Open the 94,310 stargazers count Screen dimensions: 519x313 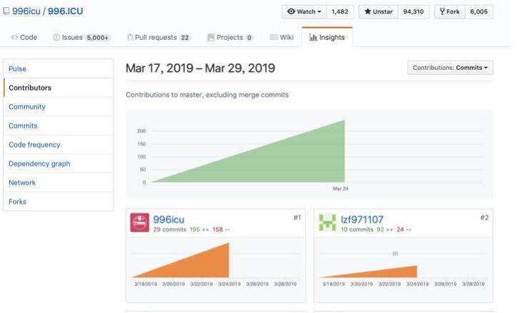tap(413, 11)
